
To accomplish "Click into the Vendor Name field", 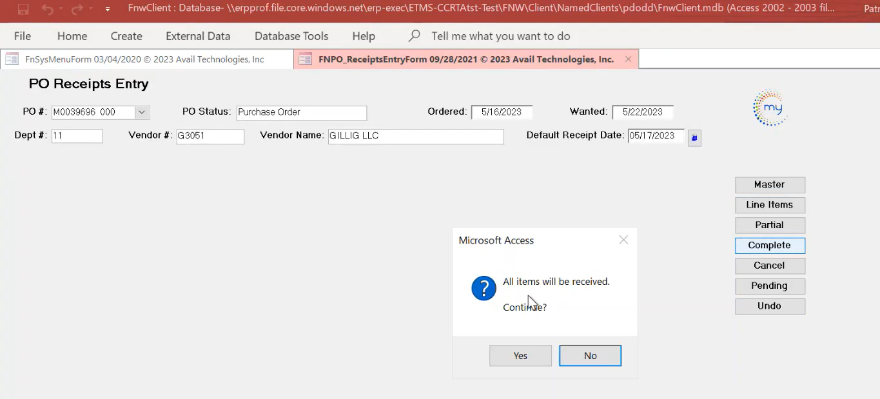I will (415, 137).
